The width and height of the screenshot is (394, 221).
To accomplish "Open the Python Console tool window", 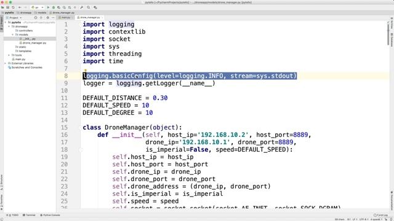I will (x=50, y=215).
